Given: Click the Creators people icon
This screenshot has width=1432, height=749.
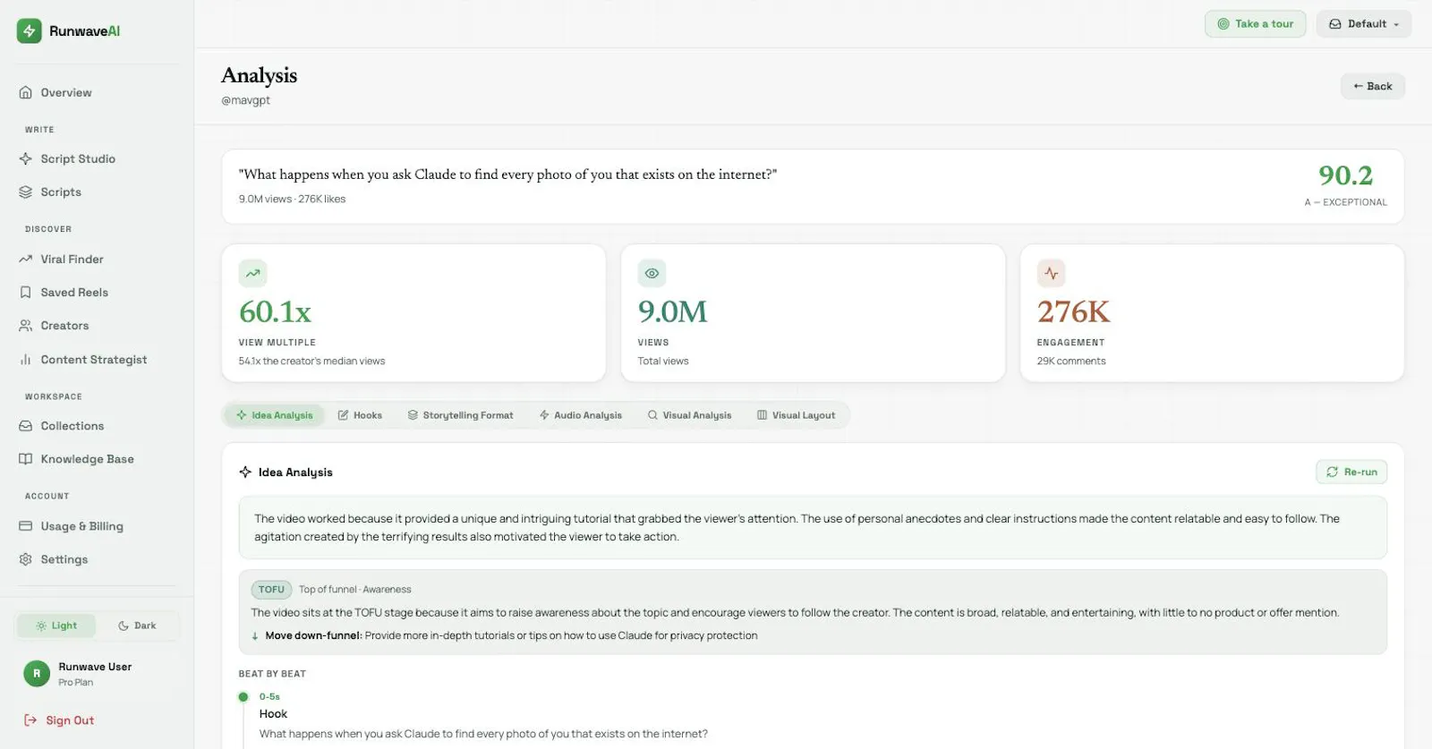Looking at the screenshot, I should pos(26,326).
